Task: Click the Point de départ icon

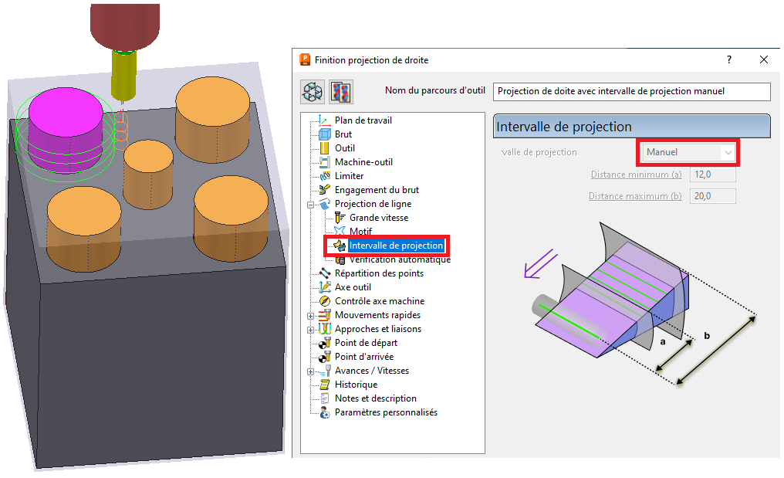Action: pos(324,343)
